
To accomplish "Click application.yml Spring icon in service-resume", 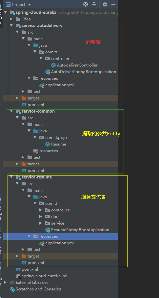I will pyautogui.click(x=42, y=243).
